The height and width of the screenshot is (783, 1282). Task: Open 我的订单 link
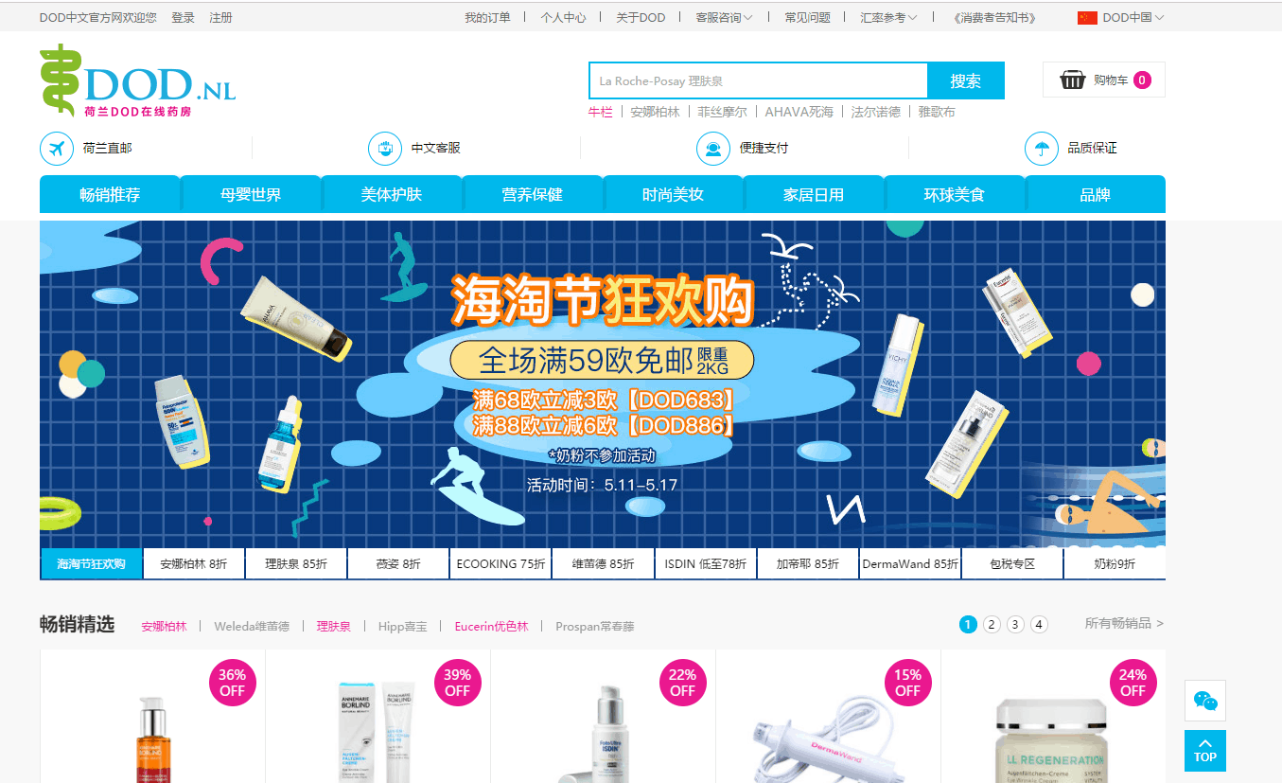(487, 17)
